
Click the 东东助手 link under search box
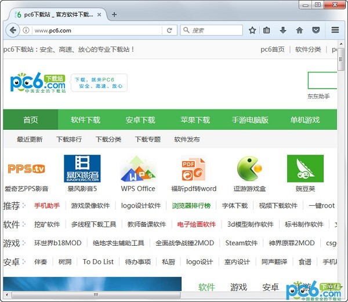coord(318,96)
